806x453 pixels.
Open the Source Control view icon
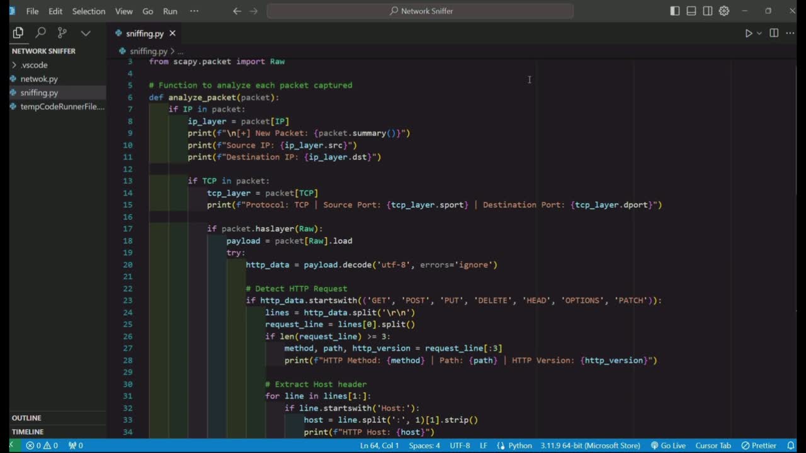[x=62, y=33]
